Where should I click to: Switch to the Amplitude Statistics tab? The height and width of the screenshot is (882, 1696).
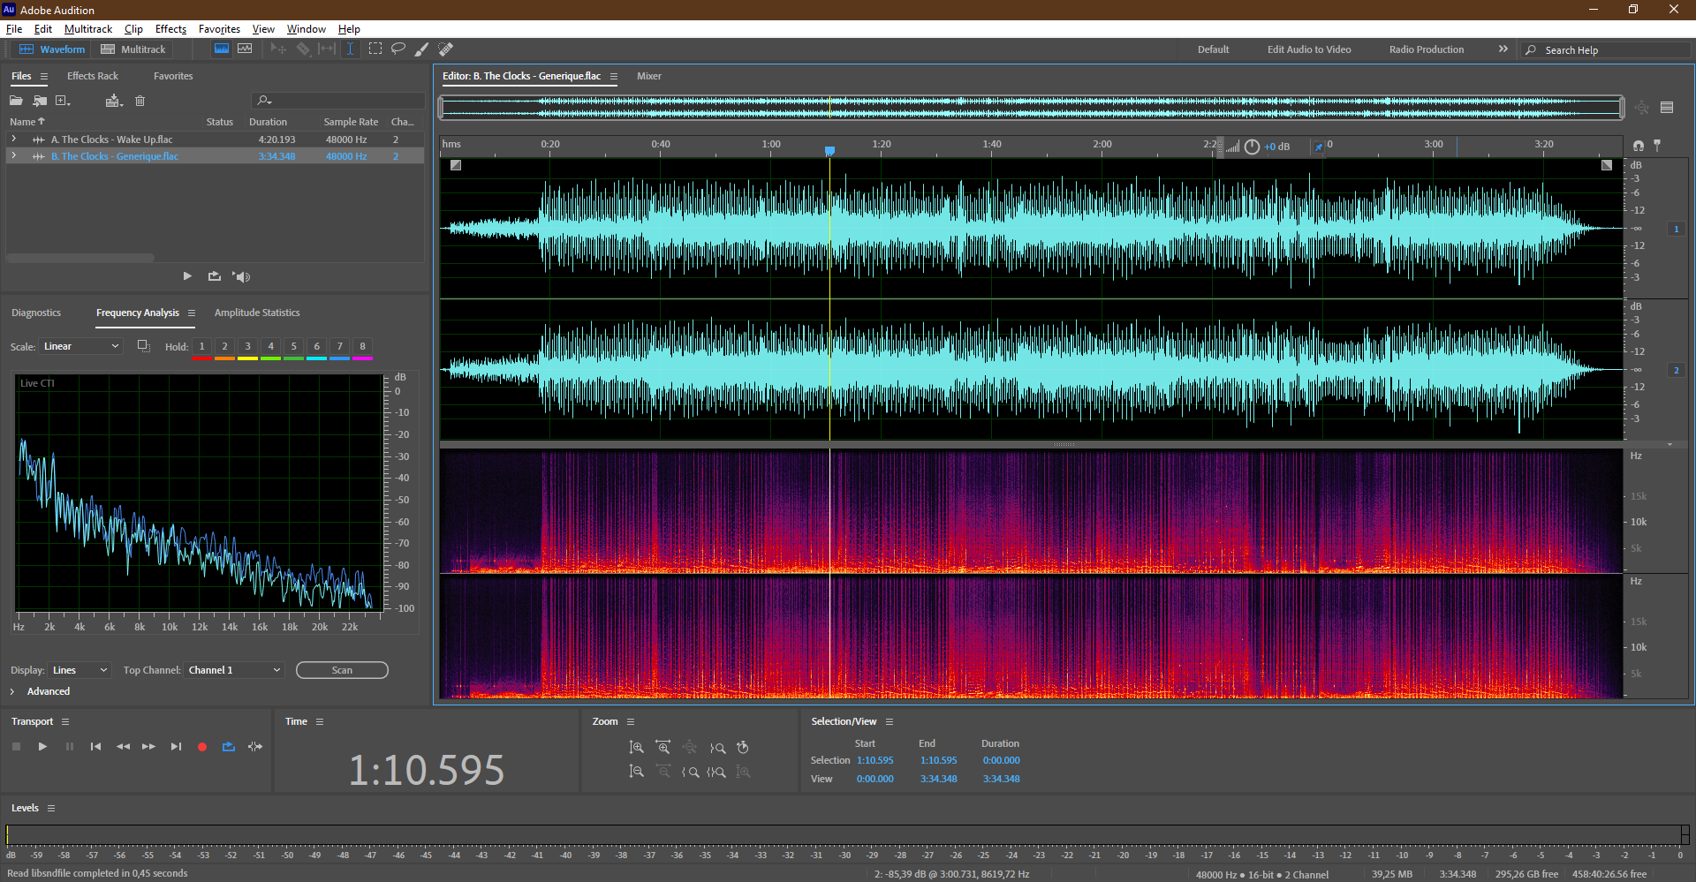(257, 313)
